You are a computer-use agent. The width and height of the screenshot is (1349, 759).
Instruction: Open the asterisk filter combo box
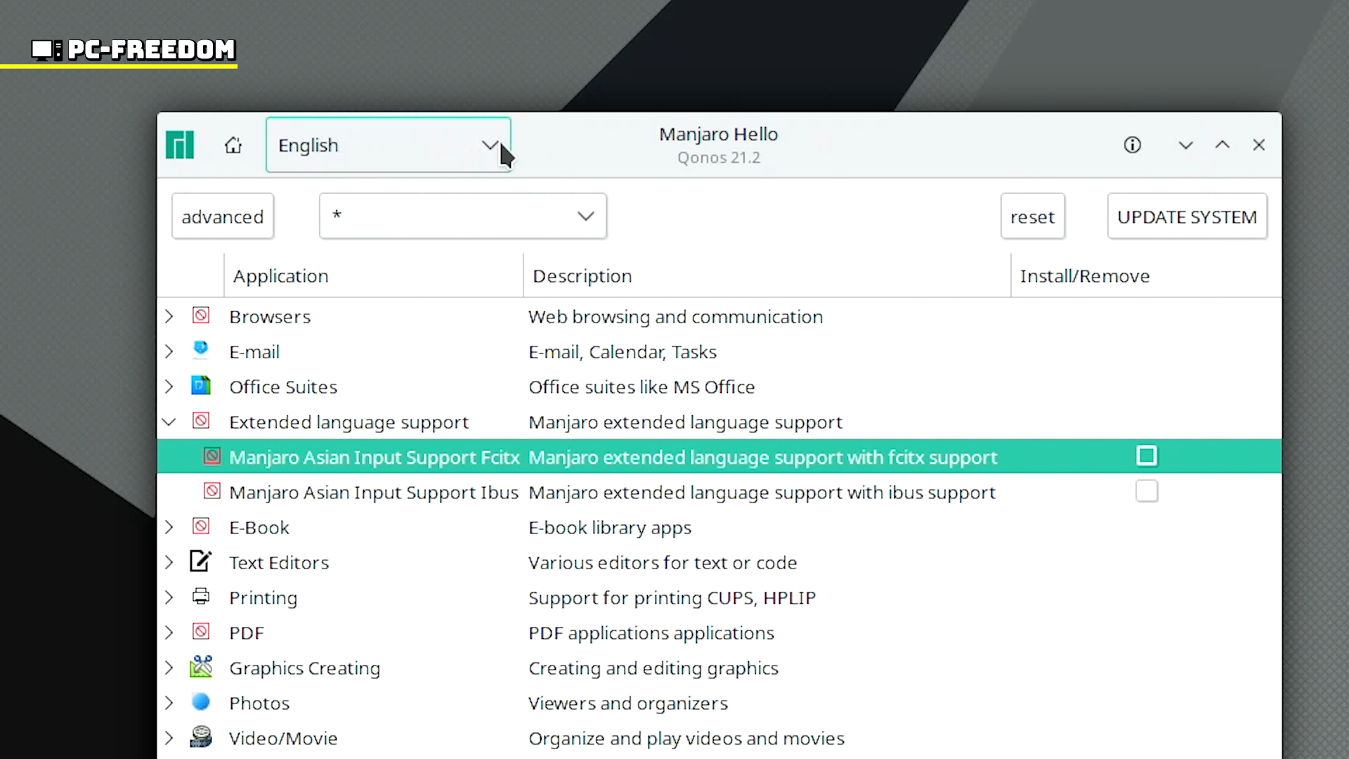(462, 216)
